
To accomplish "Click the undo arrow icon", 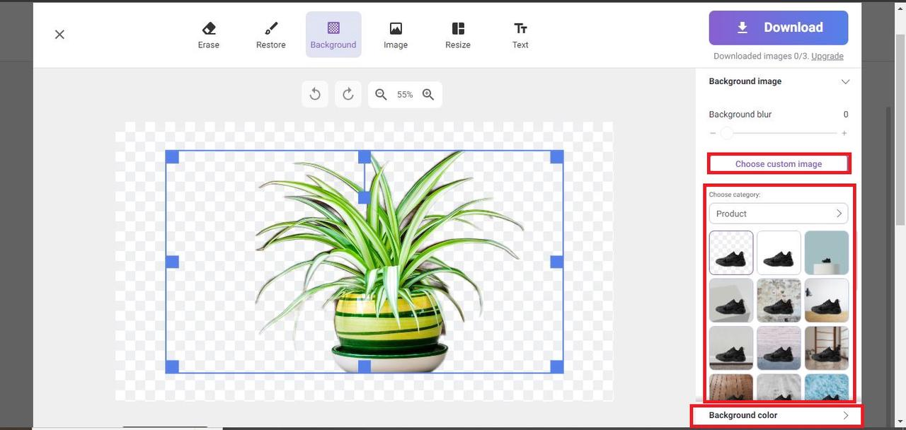I will pos(315,95).
